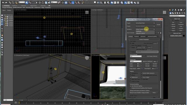Switch to the Renderer tab
The height and width of the screenshot is (105, 187).
point(136,36)
